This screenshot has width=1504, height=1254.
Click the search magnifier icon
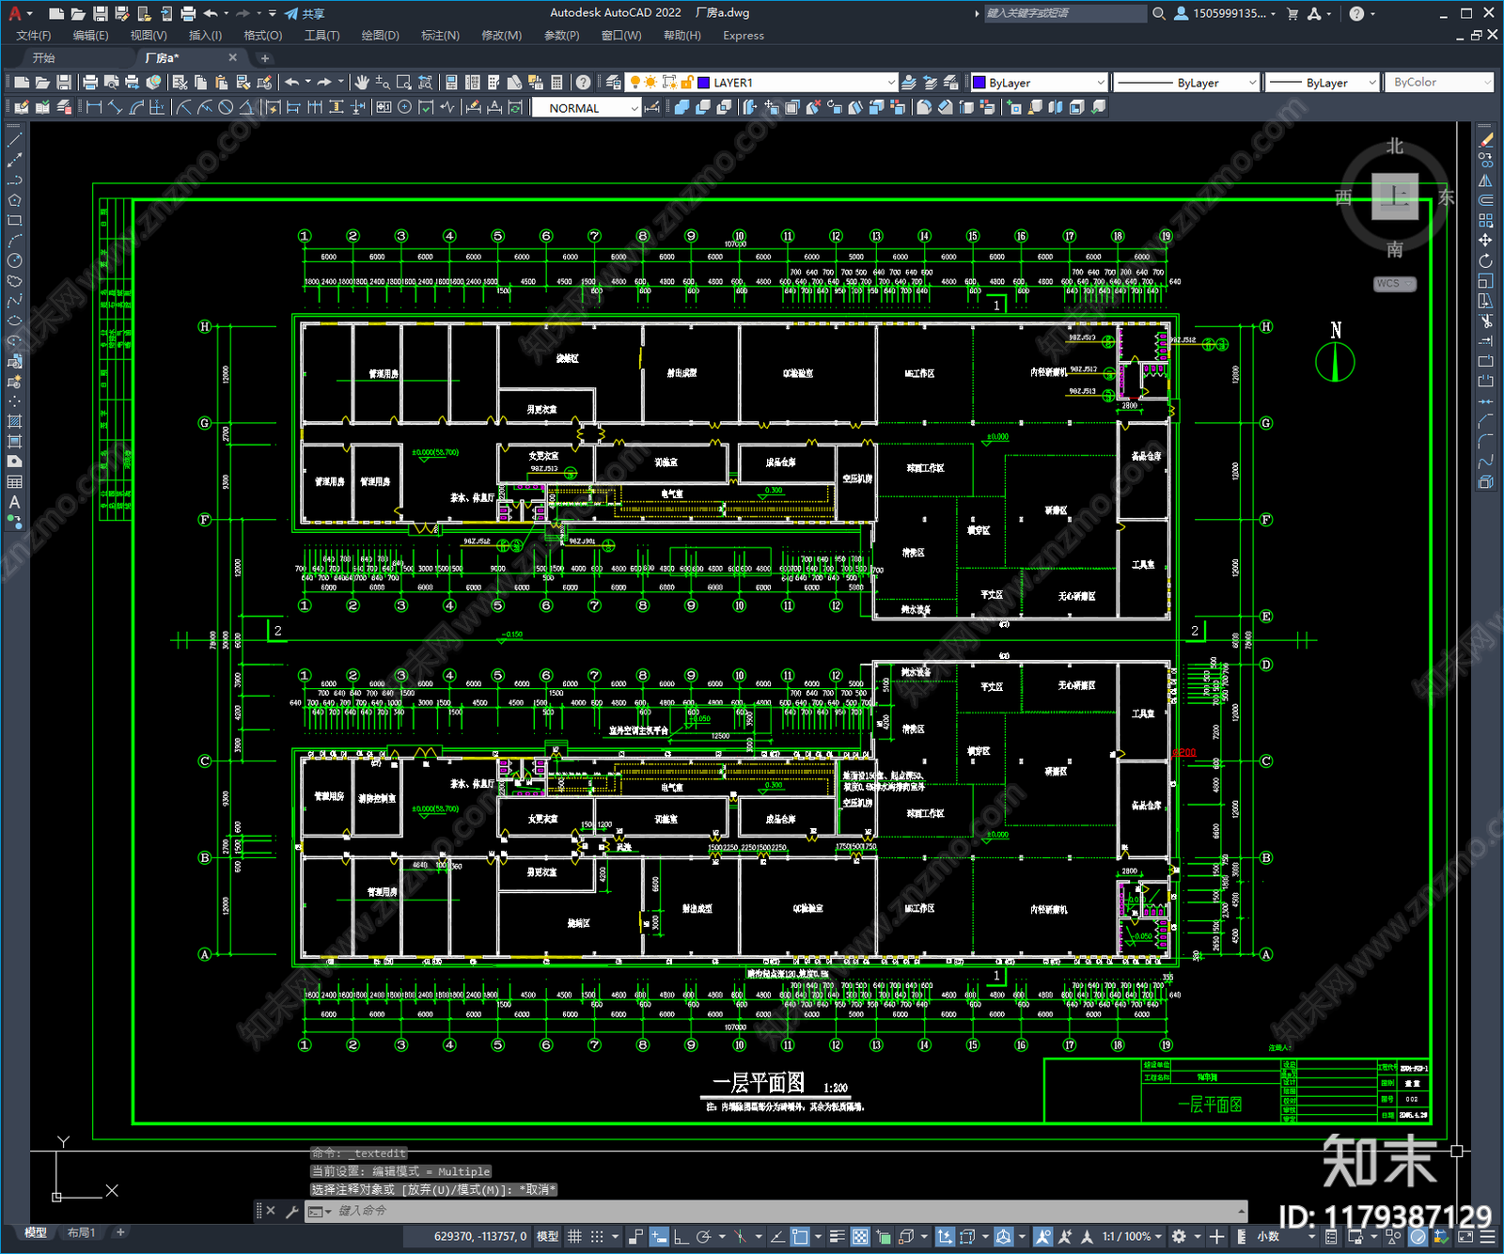coord(1159,13)
